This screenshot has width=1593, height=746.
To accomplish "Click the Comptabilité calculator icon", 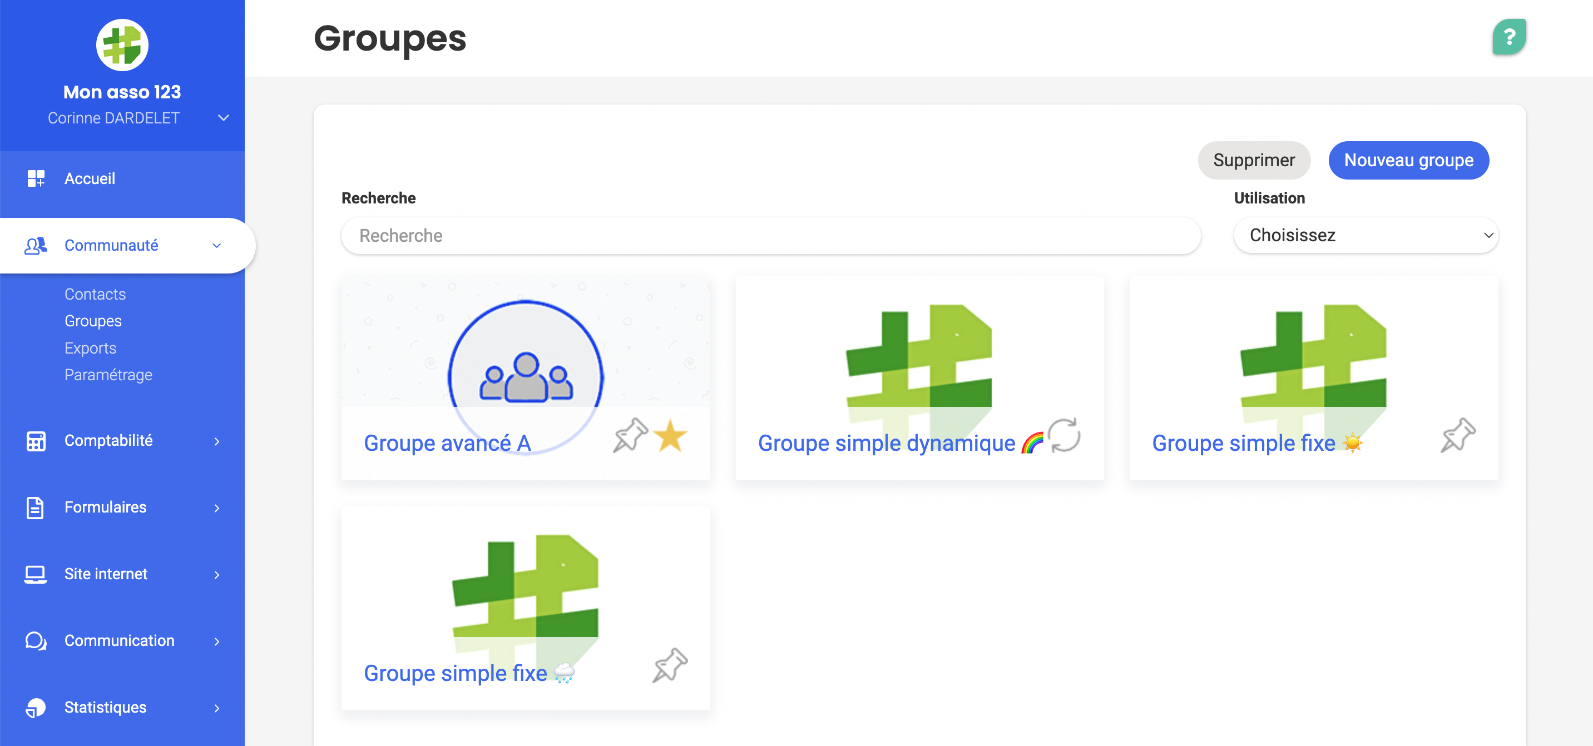I will tap(36, 441).
